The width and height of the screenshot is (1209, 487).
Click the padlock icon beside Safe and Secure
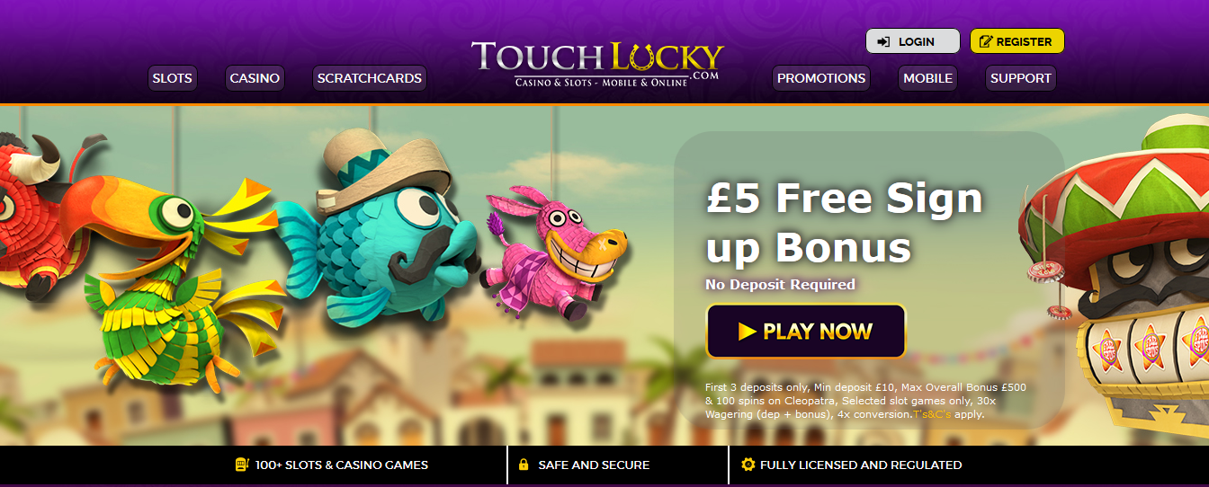click(x=524, y=465)
